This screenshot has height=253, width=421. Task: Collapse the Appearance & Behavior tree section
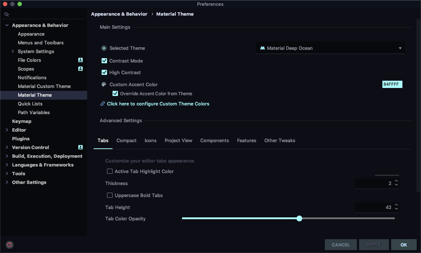(7, 25)
